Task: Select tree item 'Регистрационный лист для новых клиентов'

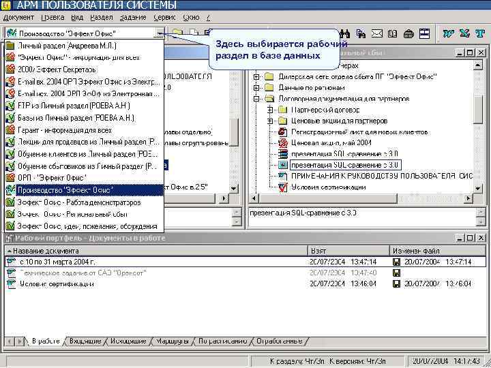Action: 359,132
